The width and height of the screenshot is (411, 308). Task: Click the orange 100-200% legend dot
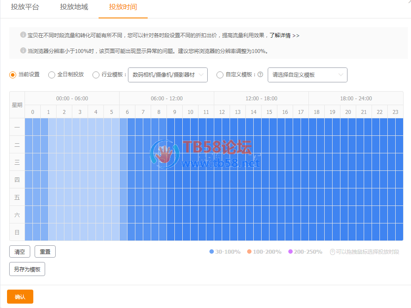coord(249,251)
